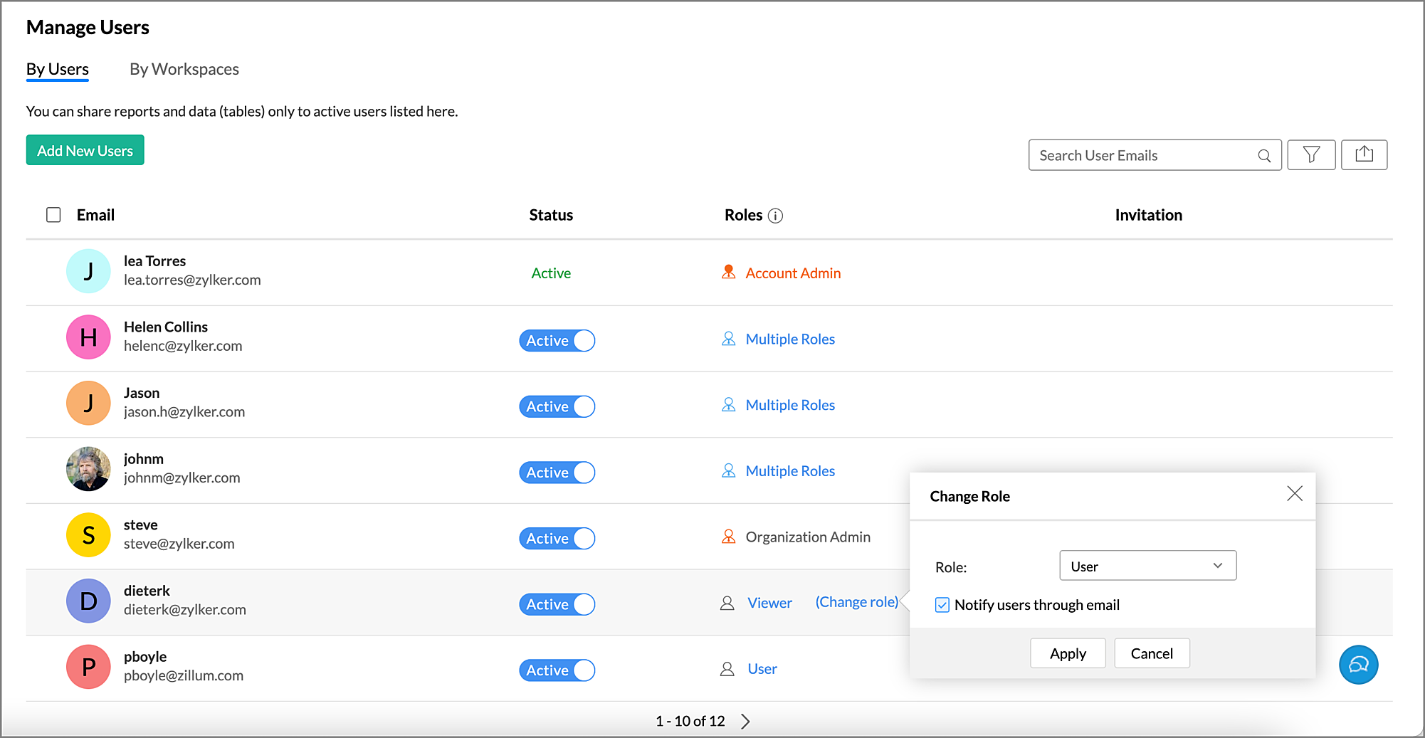Check the select-all Email checkbox
The image size is (1425, 738).
tap(53, 215)
